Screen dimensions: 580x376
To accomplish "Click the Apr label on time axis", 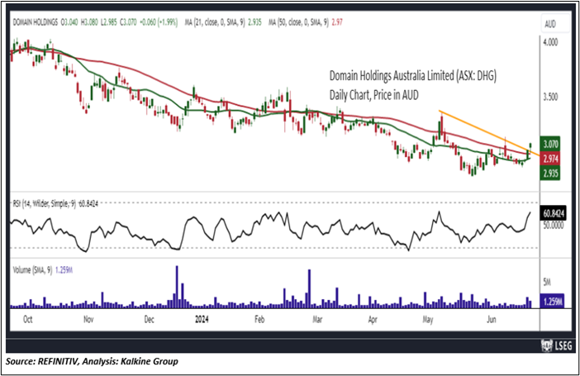I will pyautogui.click(x=373, y=319).
